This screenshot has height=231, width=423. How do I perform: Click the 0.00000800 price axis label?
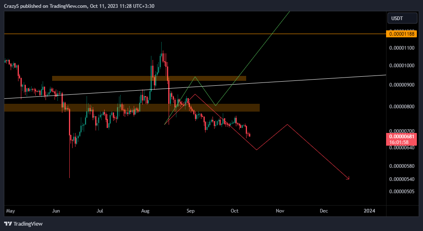[x=401, y=107]
